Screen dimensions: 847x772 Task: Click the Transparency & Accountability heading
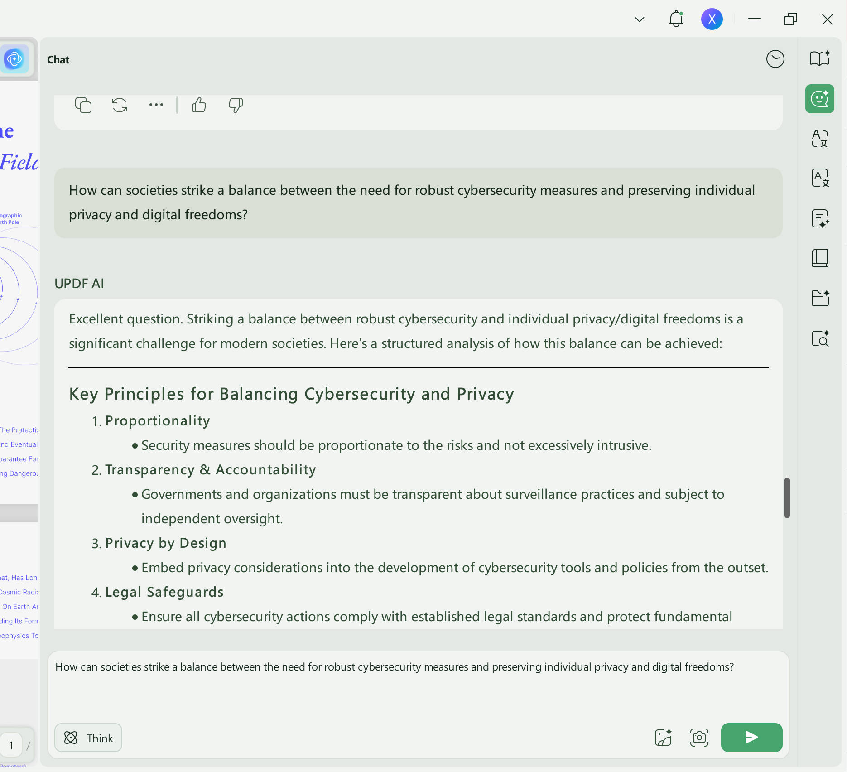pos(211,470)
